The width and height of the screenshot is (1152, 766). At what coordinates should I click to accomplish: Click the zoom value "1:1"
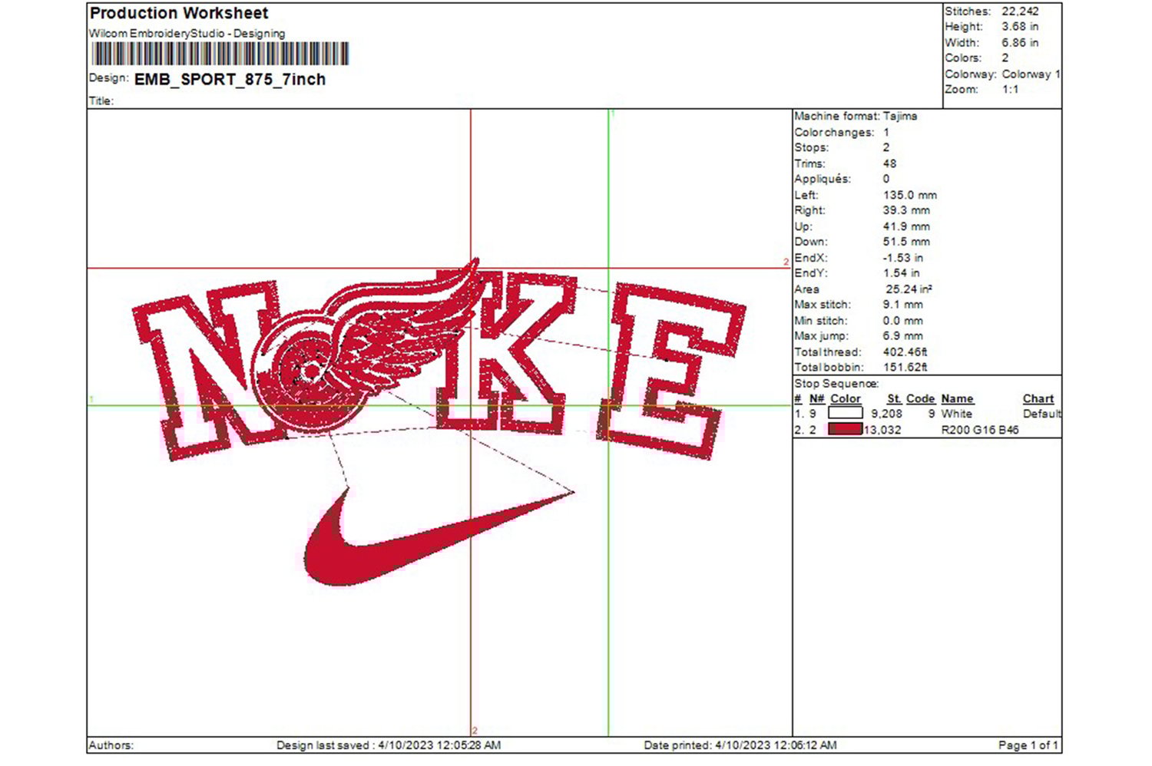click(1010, 89)
